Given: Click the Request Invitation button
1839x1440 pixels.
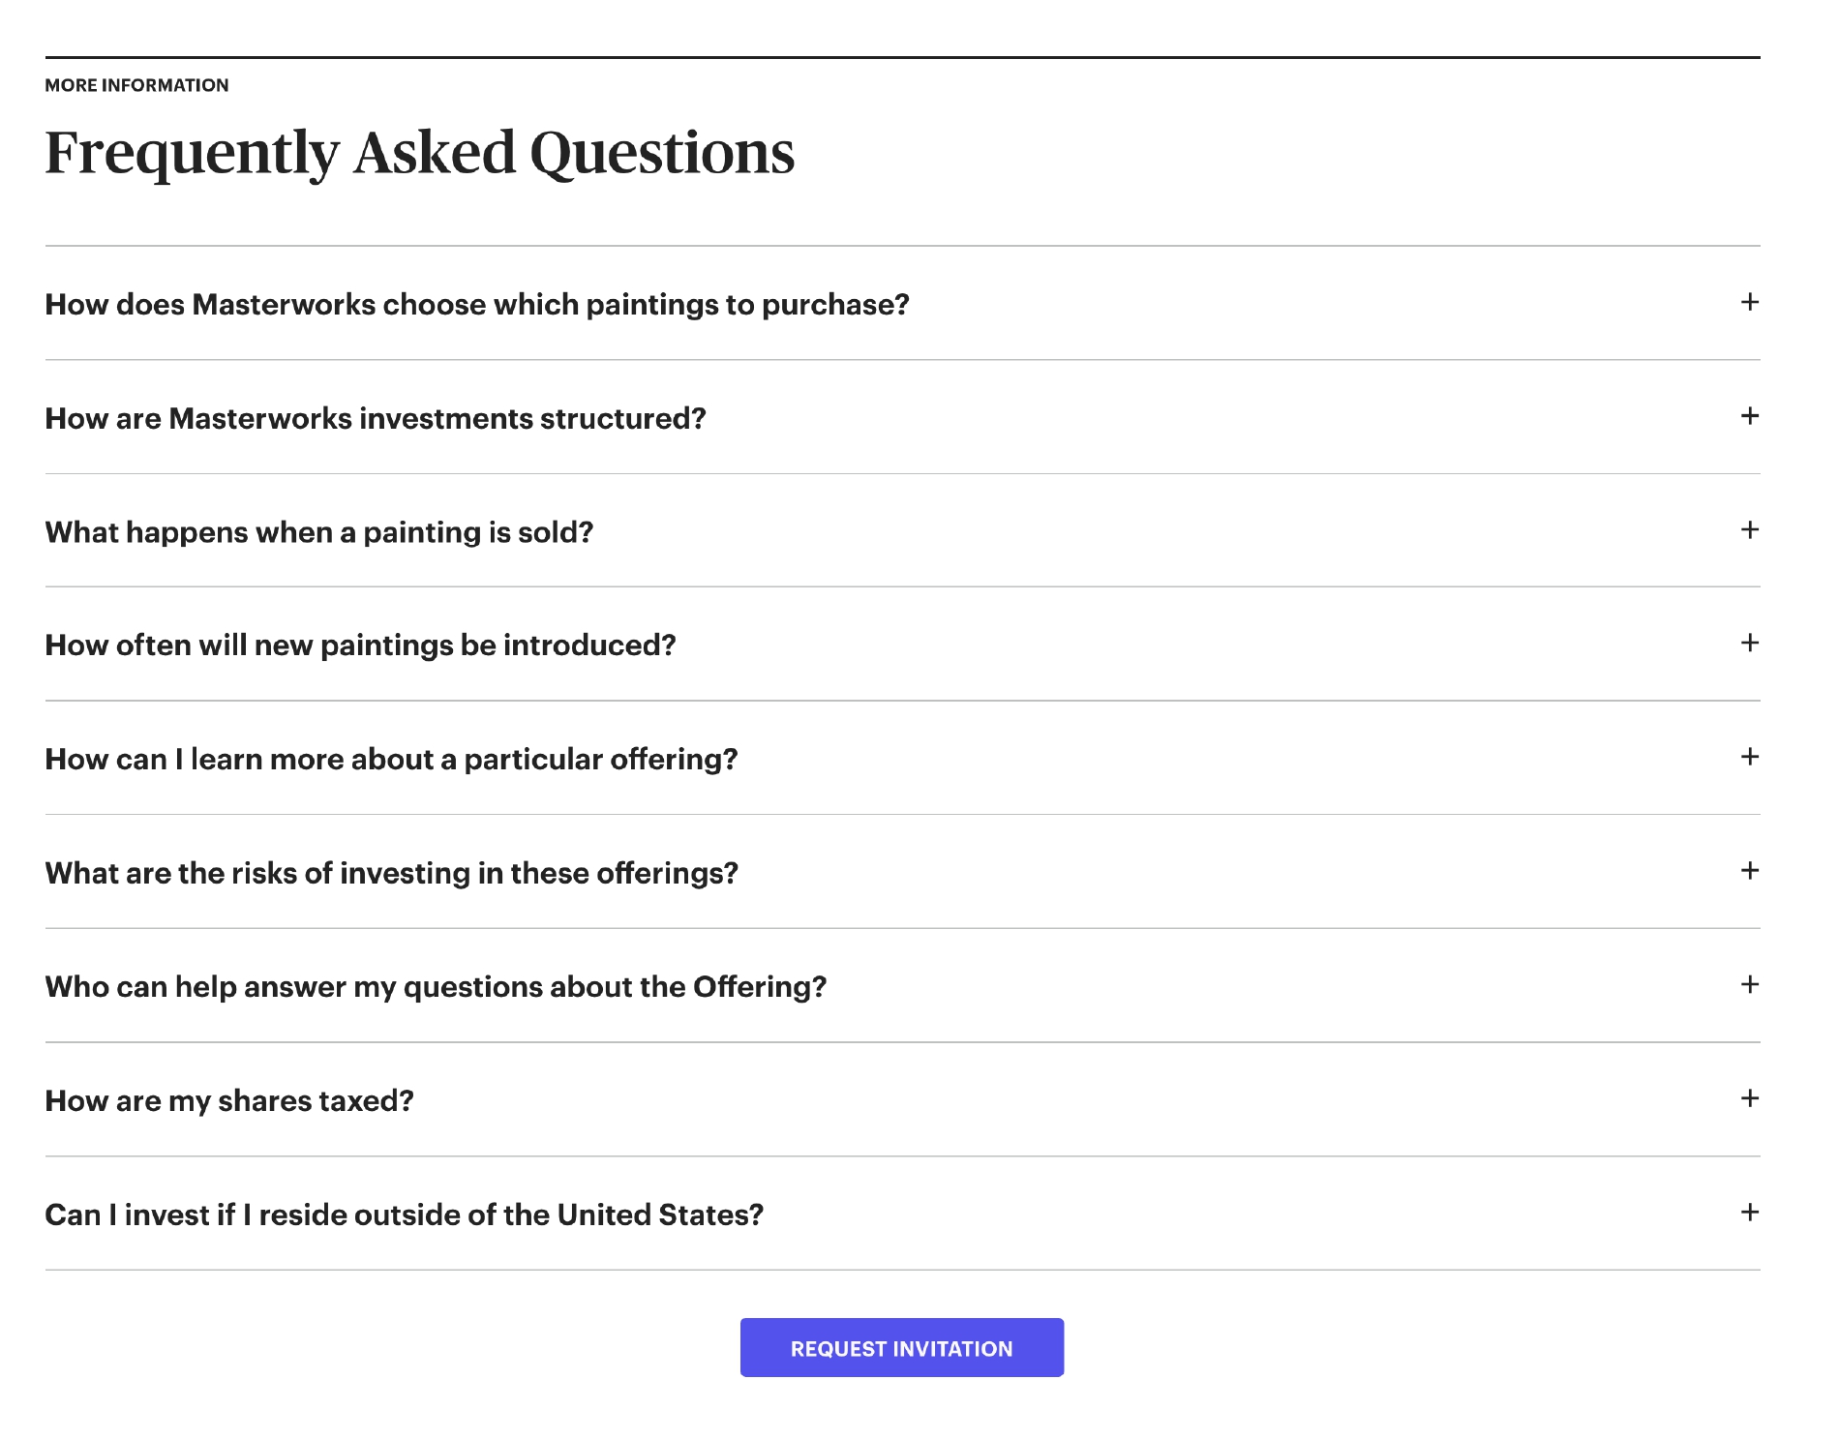Looking at the screenshot, I should tap(901, 1348).
